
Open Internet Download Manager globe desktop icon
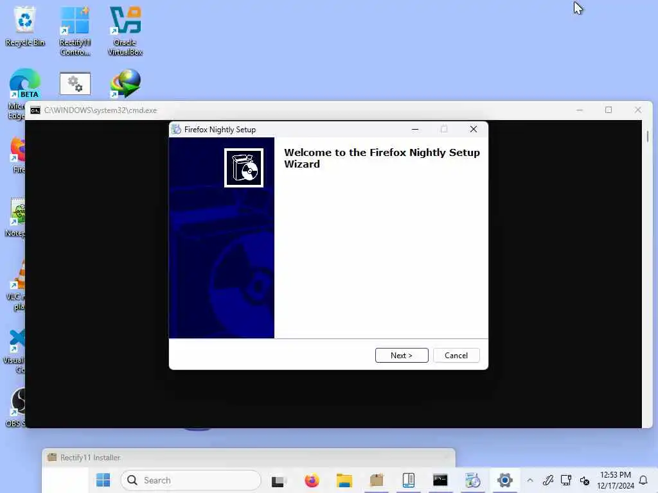(x=125, y=83)
